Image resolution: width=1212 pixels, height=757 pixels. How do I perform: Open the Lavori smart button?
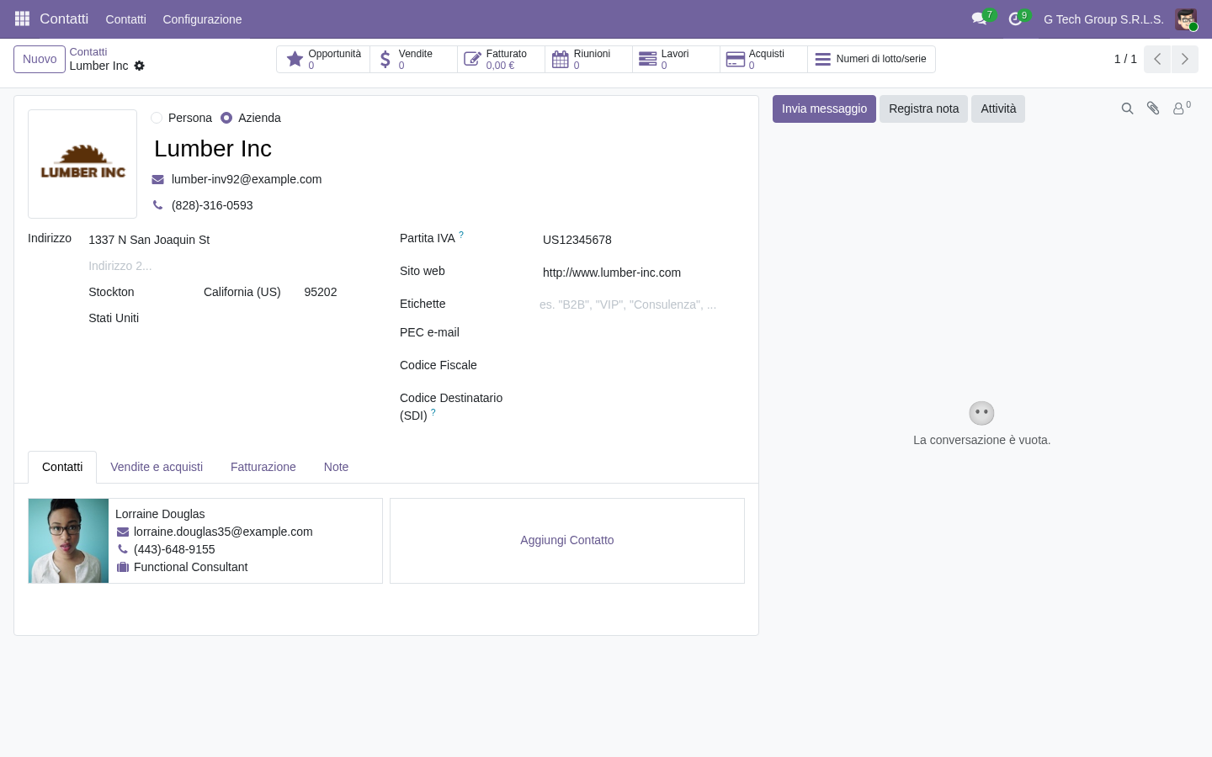tap(677, 59)
